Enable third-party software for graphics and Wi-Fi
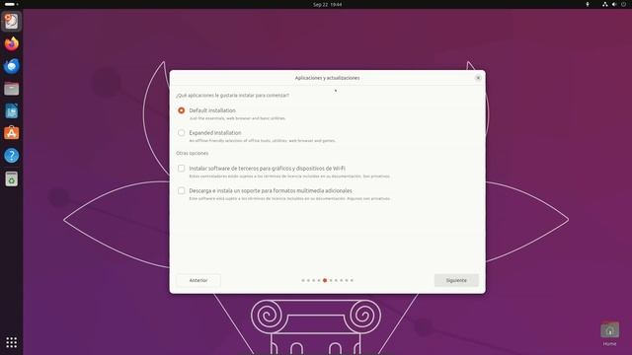Screen dimensions: 632x355 182,169
